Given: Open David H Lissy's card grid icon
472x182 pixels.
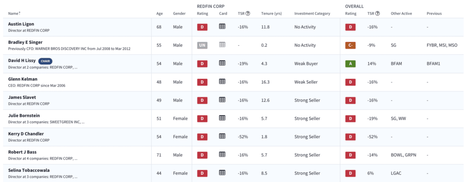Looking at the screenshot, I should [222, 63].
